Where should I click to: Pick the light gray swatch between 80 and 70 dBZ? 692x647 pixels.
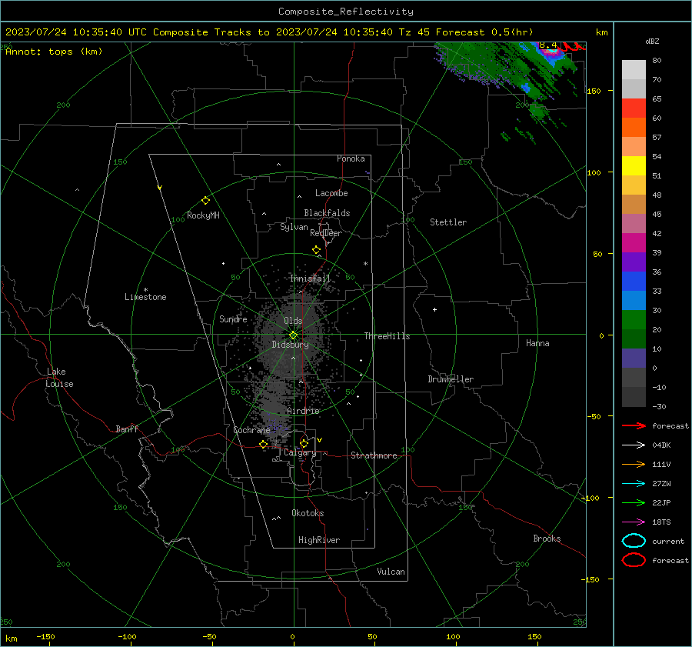[x=634, y=70]
